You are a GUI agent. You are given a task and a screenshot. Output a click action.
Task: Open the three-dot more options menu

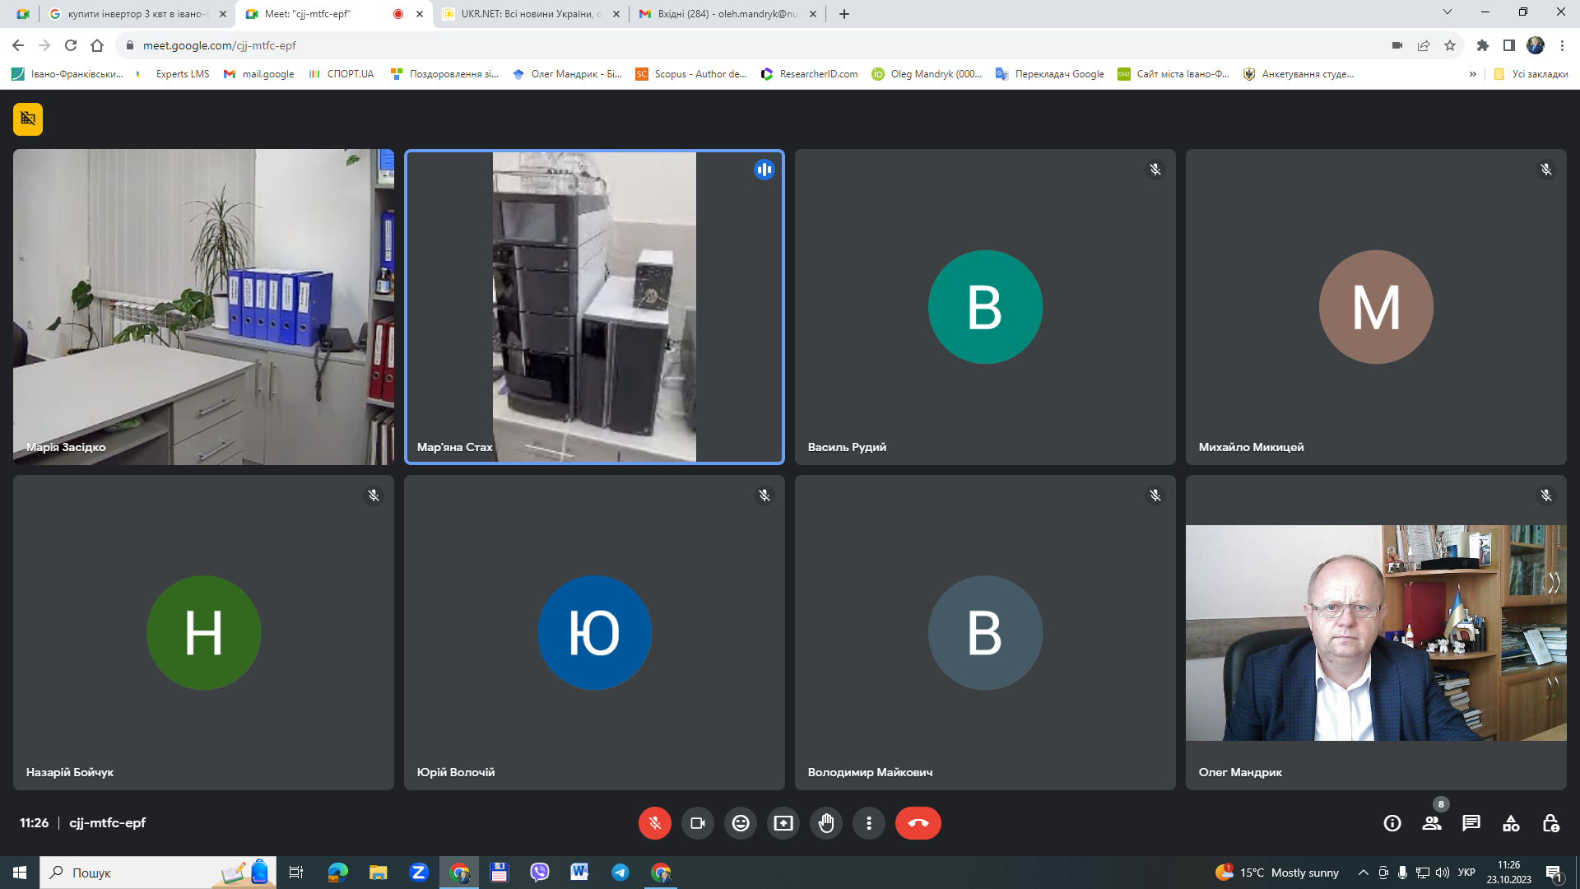(869, 823)
